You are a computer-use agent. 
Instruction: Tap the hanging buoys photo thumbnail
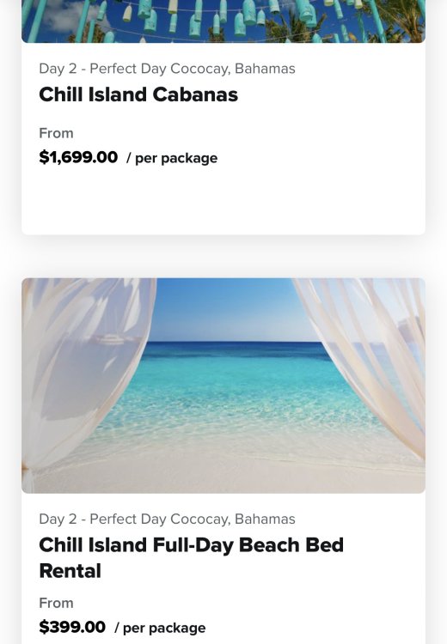tap(223, 21)
